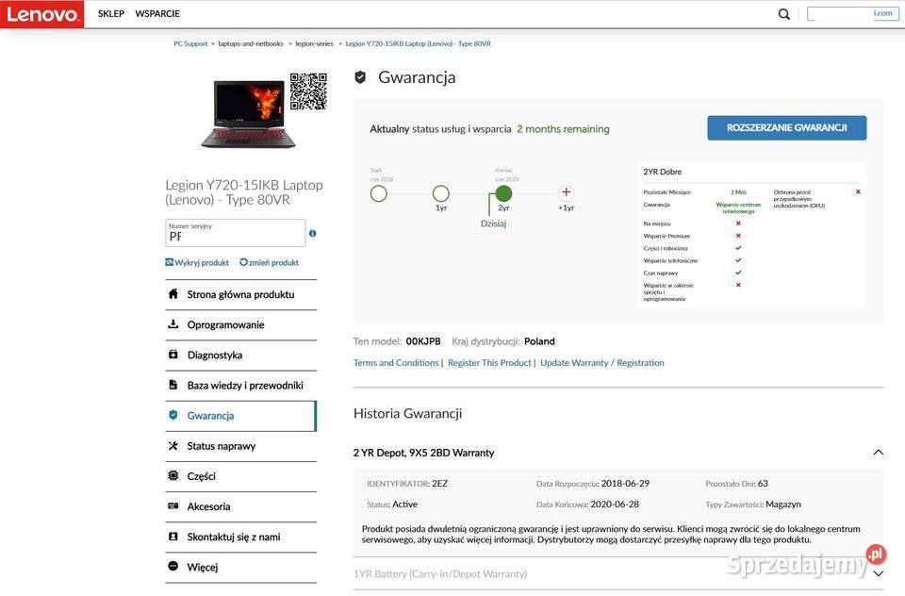This screenshot has width=905, height=596.
Task: Click the Legion Y720-15IKB breadcrumb link
Action: [x=419, y=43]
